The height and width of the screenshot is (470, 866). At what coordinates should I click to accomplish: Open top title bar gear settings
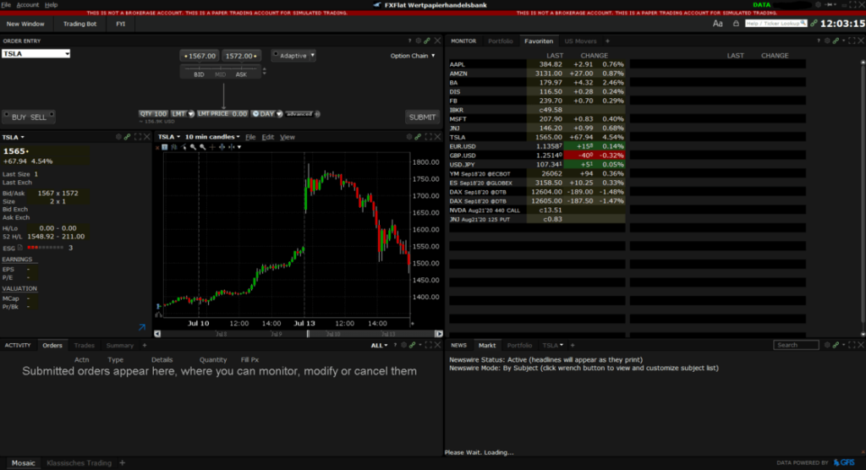pos(818,4)
